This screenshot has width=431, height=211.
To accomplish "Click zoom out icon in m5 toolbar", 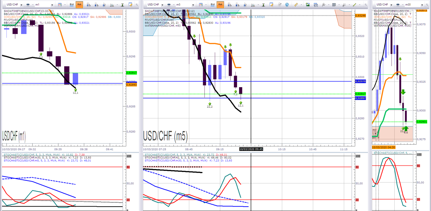I will tap(237, 5).
